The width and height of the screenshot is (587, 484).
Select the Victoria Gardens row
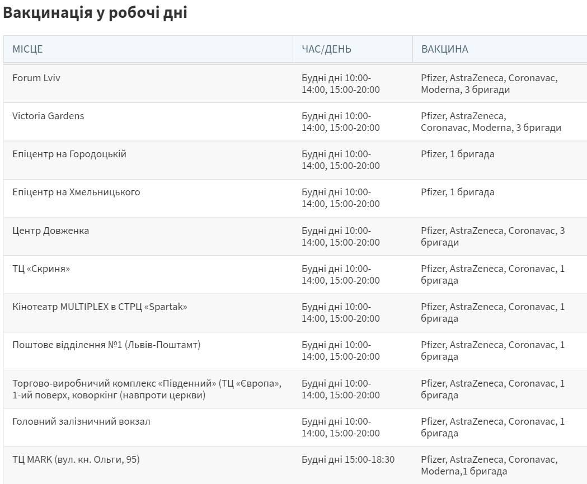(x=48, y=116)
